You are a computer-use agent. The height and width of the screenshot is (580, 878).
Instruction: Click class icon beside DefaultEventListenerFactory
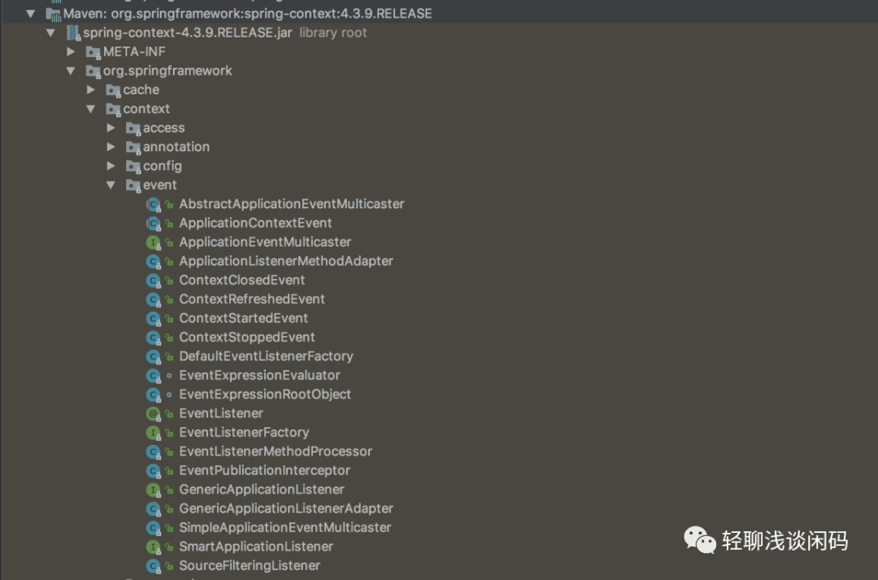pyautogui.click(x=154, y=357)
